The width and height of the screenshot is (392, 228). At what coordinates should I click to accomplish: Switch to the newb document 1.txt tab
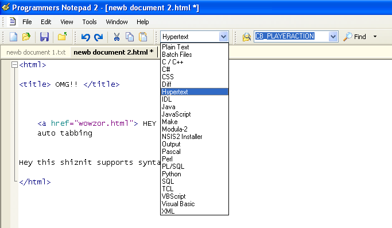36,52
